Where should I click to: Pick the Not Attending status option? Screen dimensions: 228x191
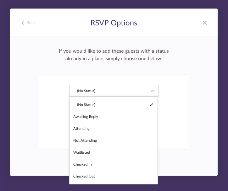(114, 141)
